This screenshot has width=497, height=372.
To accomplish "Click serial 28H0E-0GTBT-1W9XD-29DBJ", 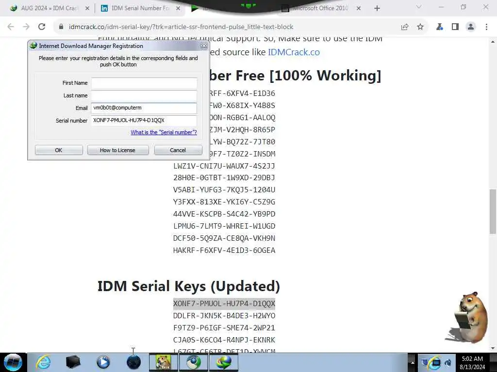I will pos(224,178).
